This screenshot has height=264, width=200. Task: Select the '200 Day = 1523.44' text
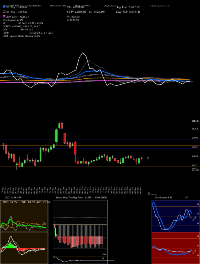coord(18,17)
